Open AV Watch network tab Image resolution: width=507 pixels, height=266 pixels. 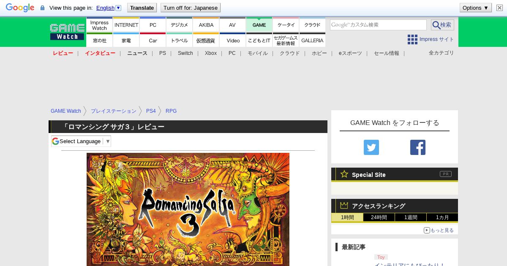(x=232, y=25)
